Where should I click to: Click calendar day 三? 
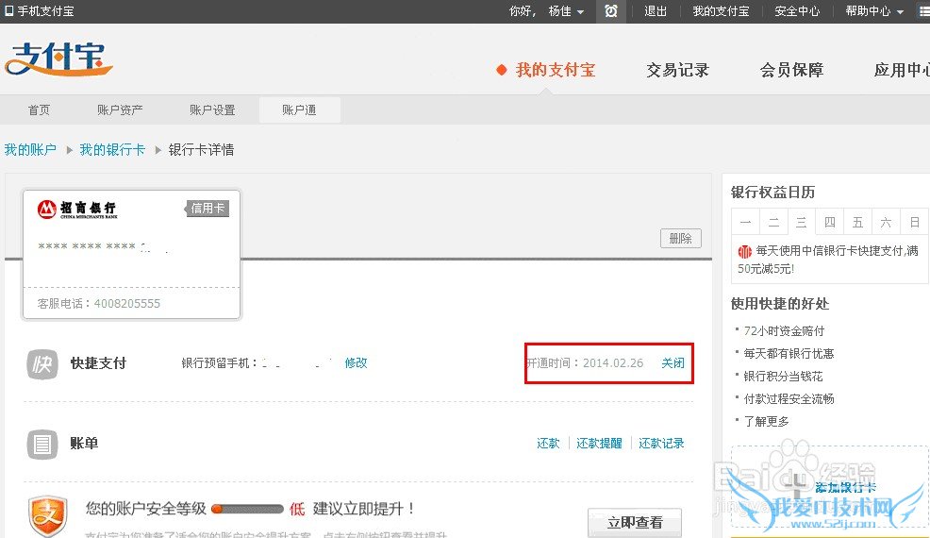(x=802, y=223)
